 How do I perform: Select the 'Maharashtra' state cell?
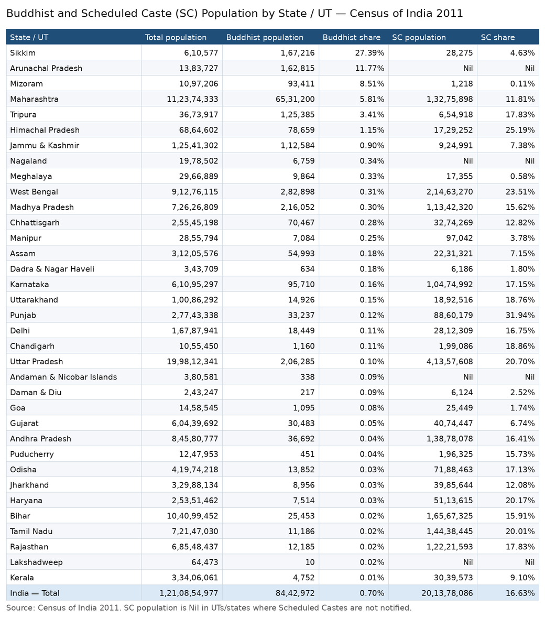[74, 99]
